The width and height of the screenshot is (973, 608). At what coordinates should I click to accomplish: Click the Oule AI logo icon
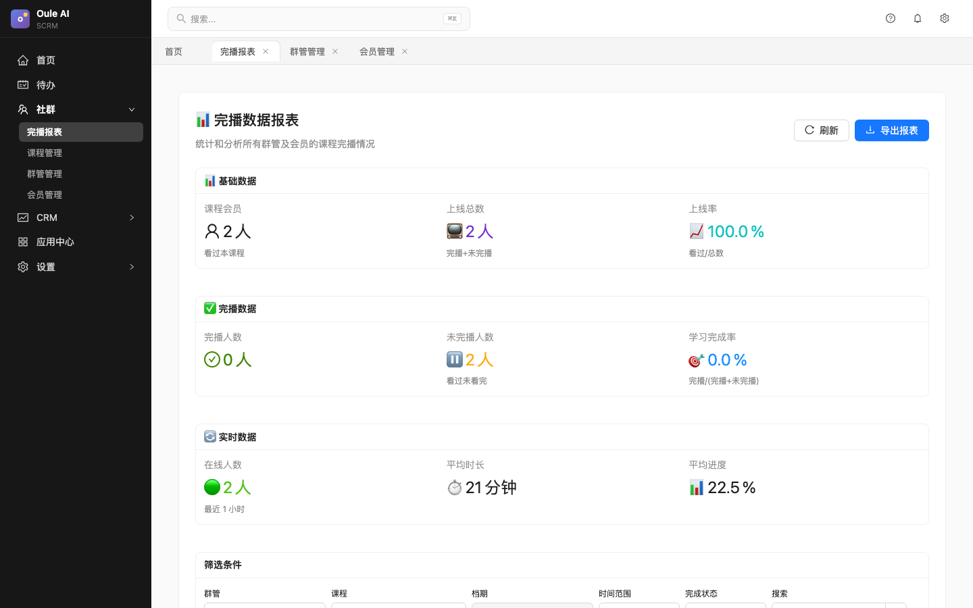pos(20,19)
